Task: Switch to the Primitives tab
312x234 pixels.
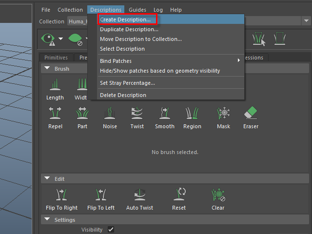Action: tap(56, 58)
